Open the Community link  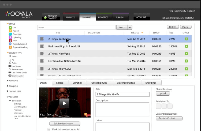click(x=180, y=11)
